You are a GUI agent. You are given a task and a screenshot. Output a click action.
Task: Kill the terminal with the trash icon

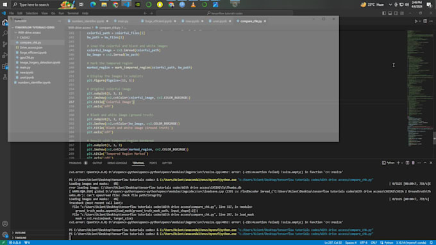click(413, 163)
